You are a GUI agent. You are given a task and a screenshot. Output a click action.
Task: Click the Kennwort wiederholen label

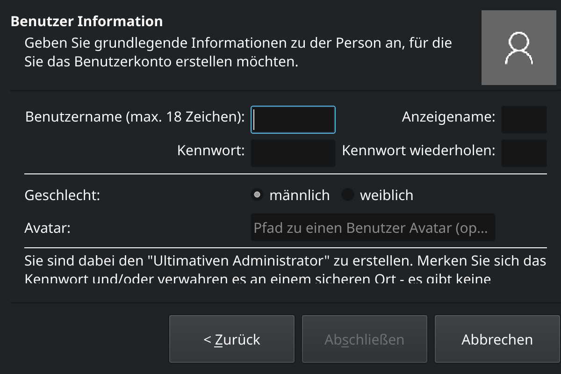point(418,151)
